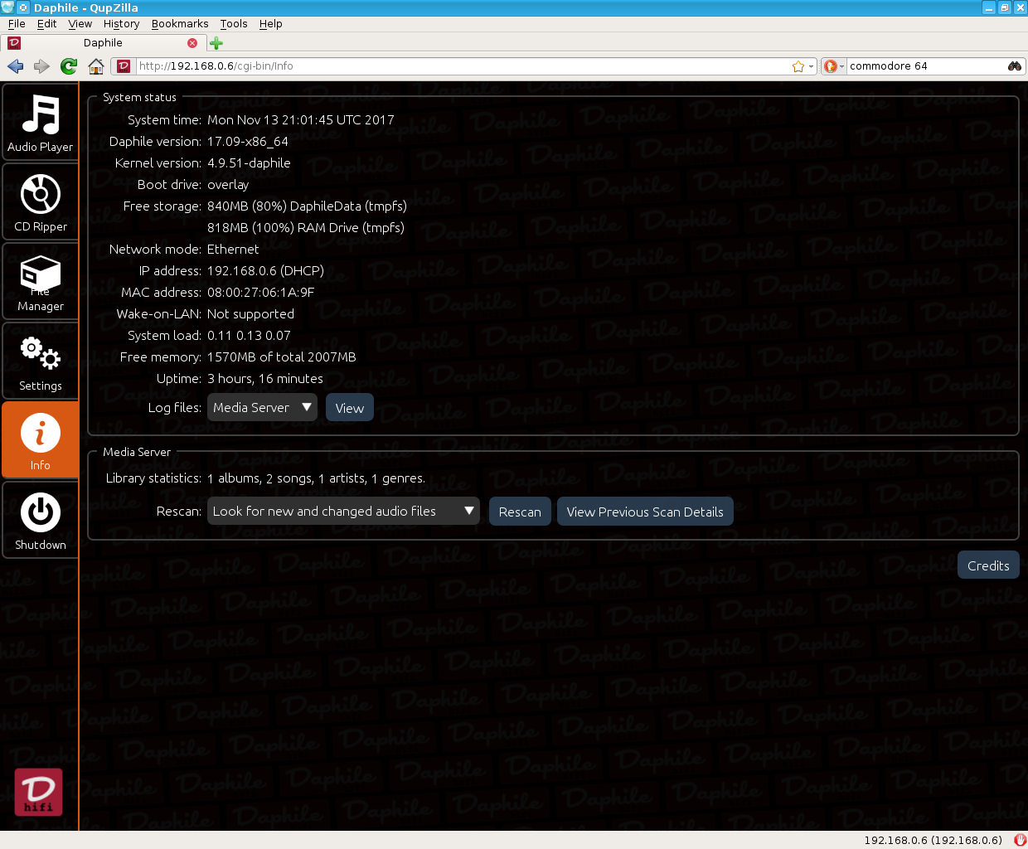This screenshot has height=849, width=1028.
Task: Click the Daphile version 17.09-x86_64 text
Action: click(x=248, y=141)
